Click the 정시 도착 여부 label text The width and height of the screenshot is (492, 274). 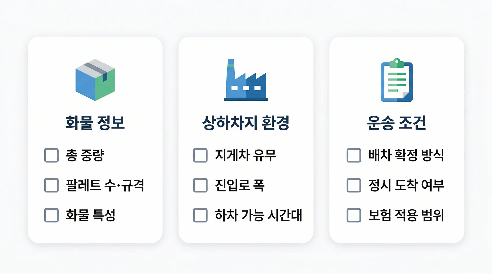[406, 185]
